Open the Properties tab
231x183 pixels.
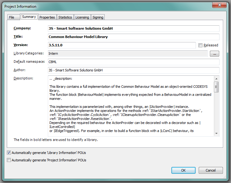47,17
